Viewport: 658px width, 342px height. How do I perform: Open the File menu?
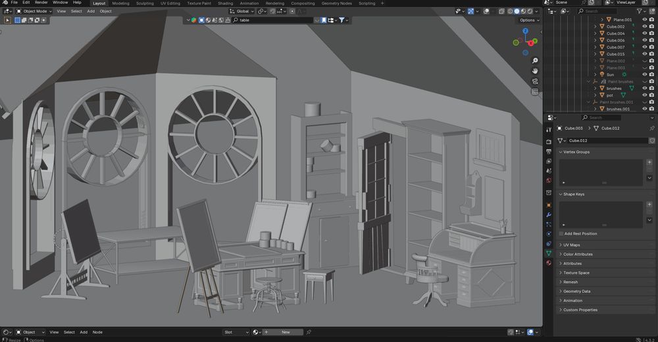click(14, 3)
